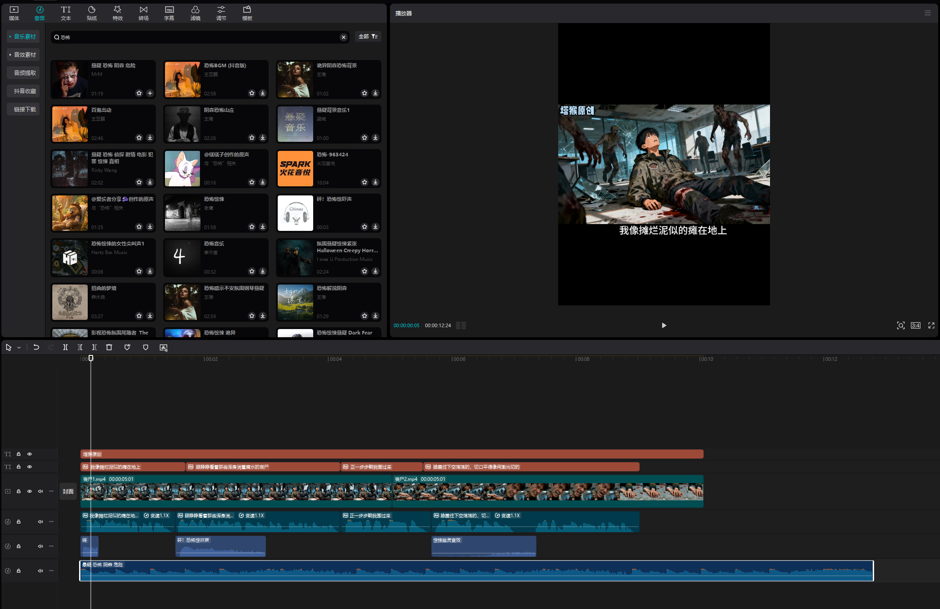This screenshot has height=609, width=940.
Task: Expand the 音效素材 sidebar category
Action: coord(23,55)
